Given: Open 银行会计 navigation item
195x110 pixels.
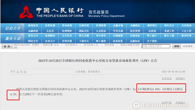Looking at the screenshot, I should [x=169, y=25].
